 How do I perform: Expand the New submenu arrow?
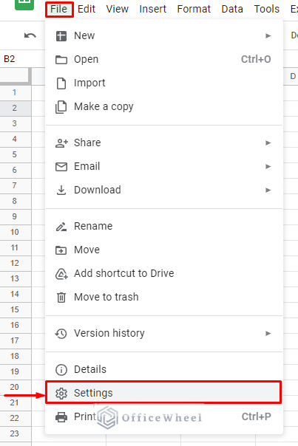coord(268,36)
